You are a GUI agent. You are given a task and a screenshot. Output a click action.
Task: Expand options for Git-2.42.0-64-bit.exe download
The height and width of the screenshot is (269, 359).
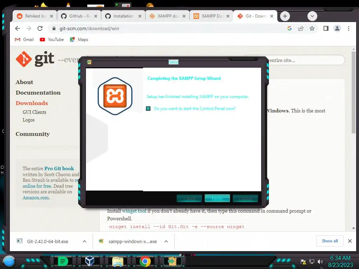click(x=84, y=241)
